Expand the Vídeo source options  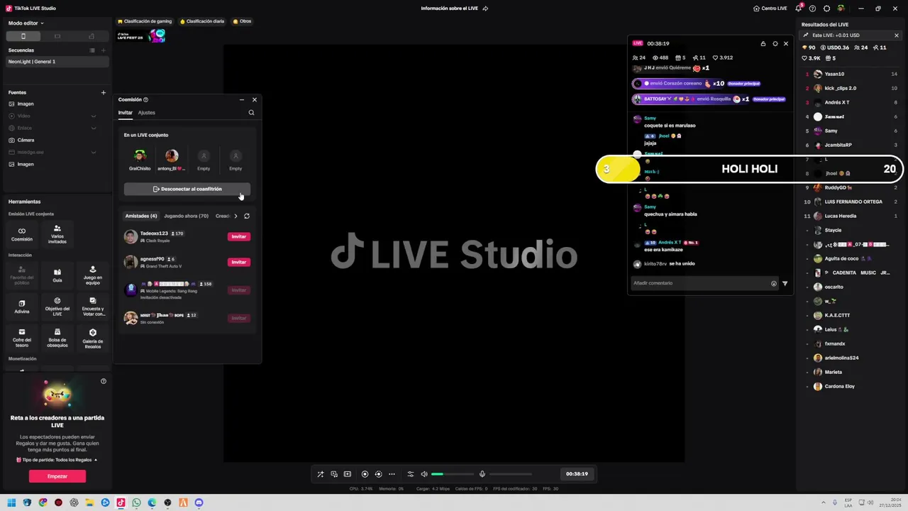click(x=94, y=116)
